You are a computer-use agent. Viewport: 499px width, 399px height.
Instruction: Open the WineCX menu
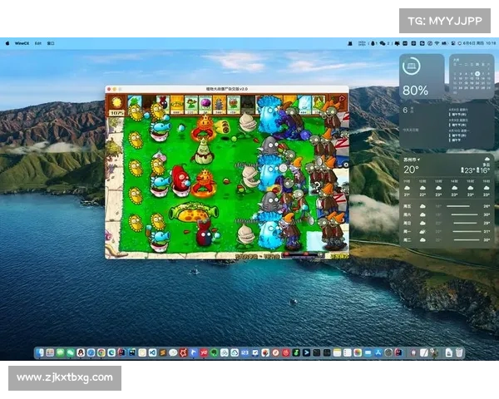coord(22,43)
